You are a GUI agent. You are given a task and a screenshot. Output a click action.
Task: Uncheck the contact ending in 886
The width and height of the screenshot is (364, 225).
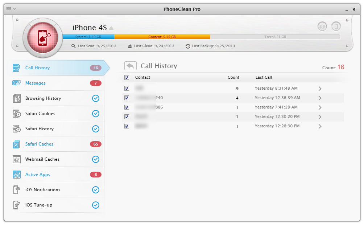pyautogui.click(x=127, y=107)
